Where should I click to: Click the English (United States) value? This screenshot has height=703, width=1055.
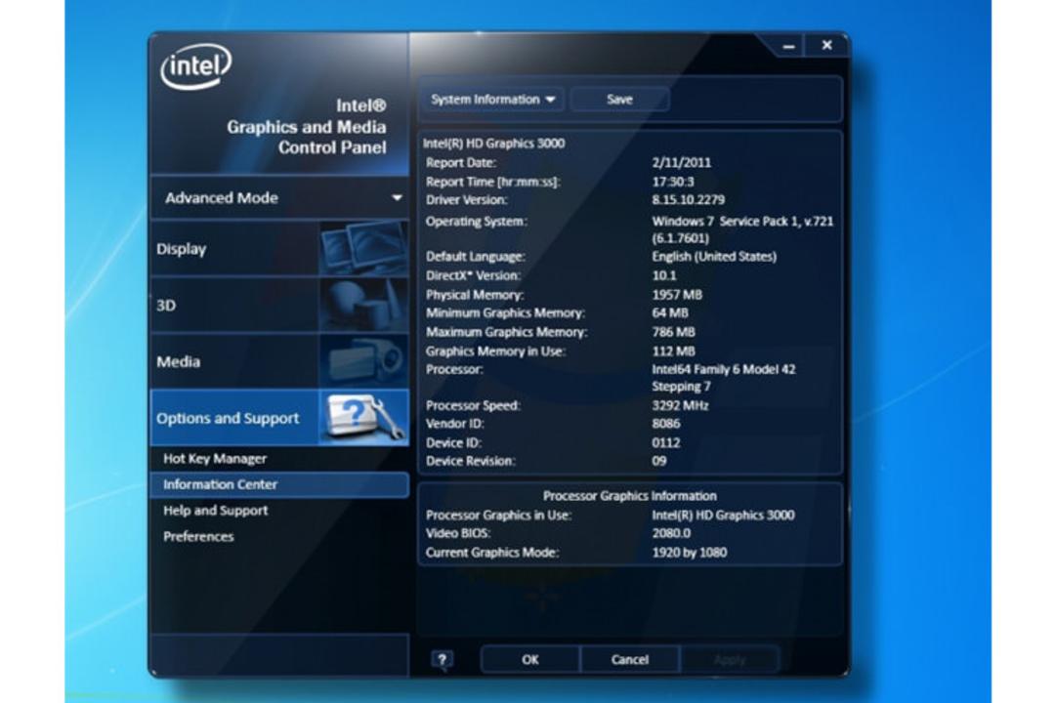(714, 257)
